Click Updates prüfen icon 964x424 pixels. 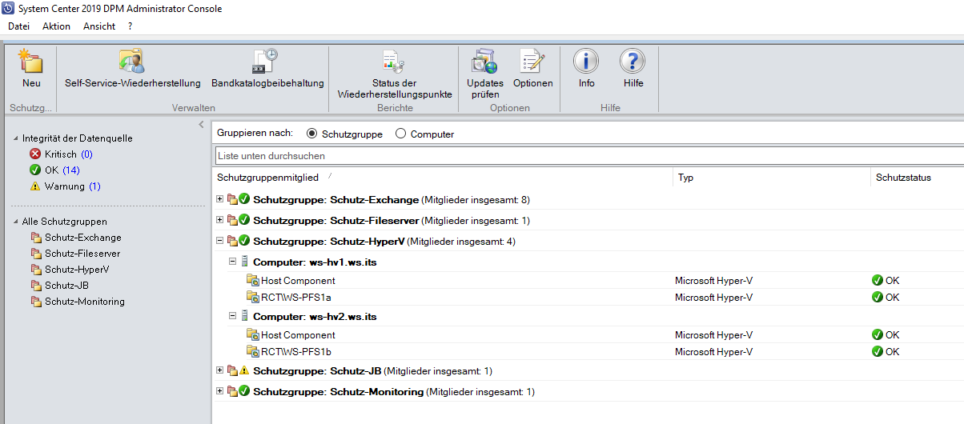485,62
